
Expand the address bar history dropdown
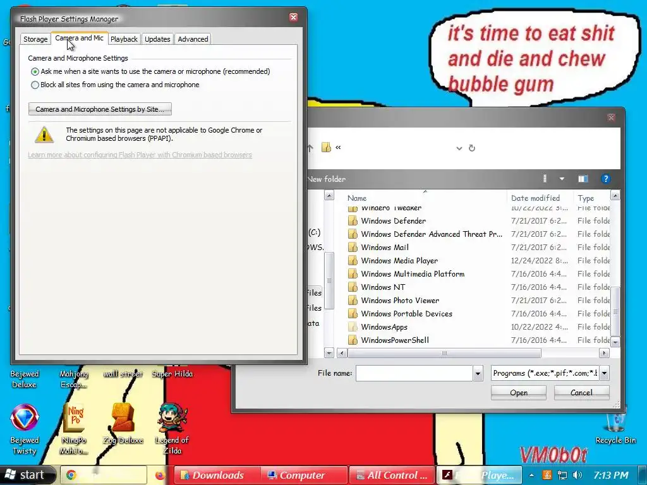tap(459, 148)
